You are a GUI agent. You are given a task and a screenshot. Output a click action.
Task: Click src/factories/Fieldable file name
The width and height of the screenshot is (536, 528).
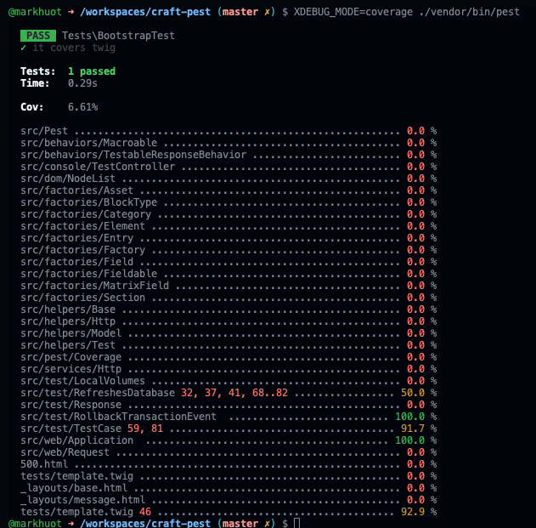(x=89, y=274)
